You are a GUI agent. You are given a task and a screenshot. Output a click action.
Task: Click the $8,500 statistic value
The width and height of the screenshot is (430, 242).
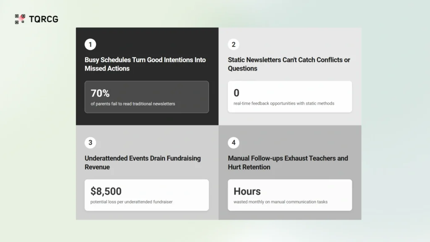coord(106,192)
